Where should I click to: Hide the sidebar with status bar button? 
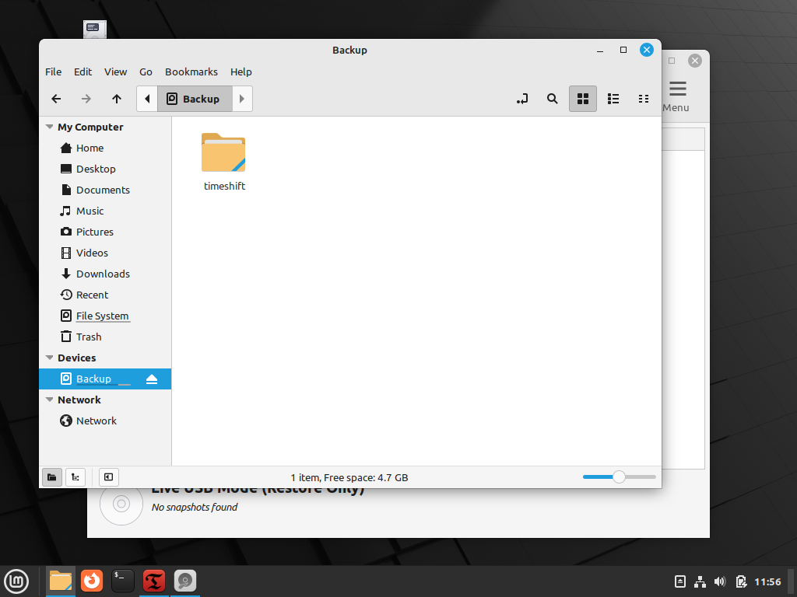[108, 477]
